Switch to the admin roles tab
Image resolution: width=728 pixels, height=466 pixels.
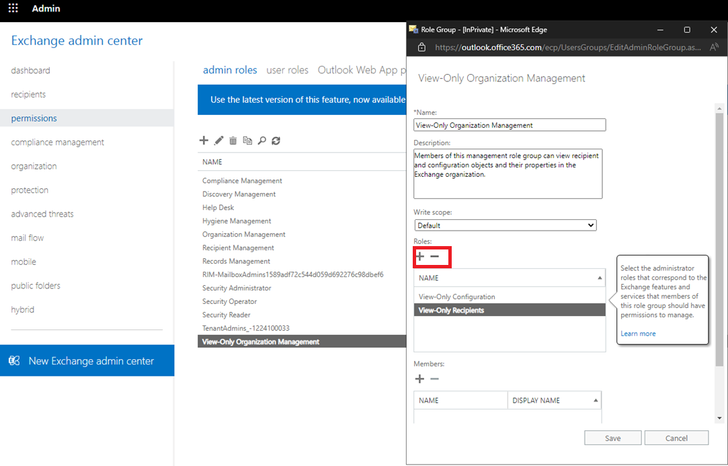(x=230, y=70)
